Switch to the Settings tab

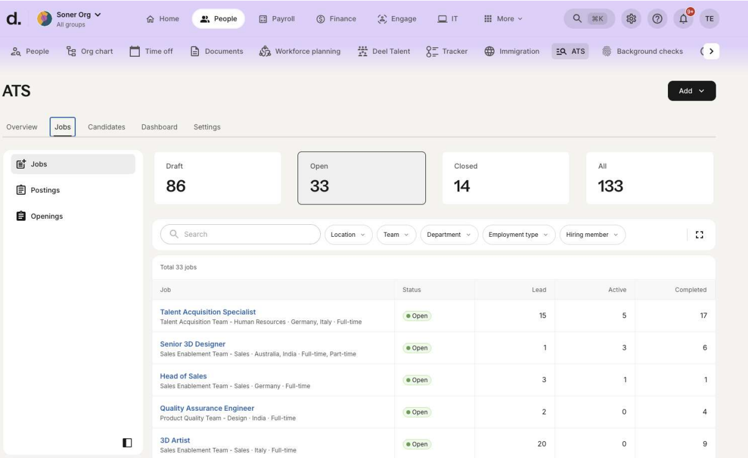coord(207,127)
